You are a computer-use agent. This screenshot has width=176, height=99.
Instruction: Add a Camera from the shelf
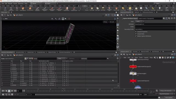[87, 9]
